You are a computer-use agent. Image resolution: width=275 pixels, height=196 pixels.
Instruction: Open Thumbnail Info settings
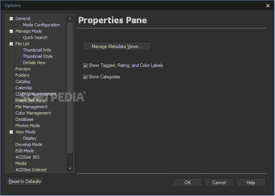pos(37,50)
